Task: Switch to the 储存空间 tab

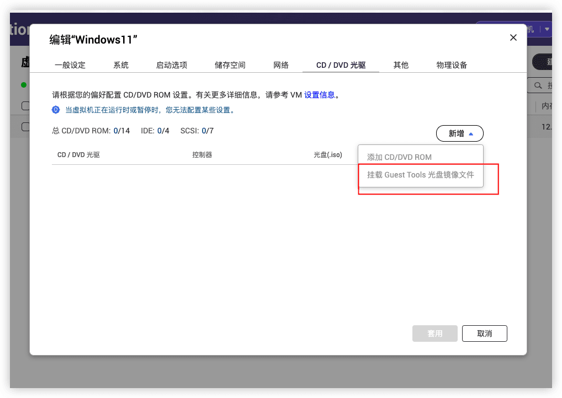Action: coord(230,65)
